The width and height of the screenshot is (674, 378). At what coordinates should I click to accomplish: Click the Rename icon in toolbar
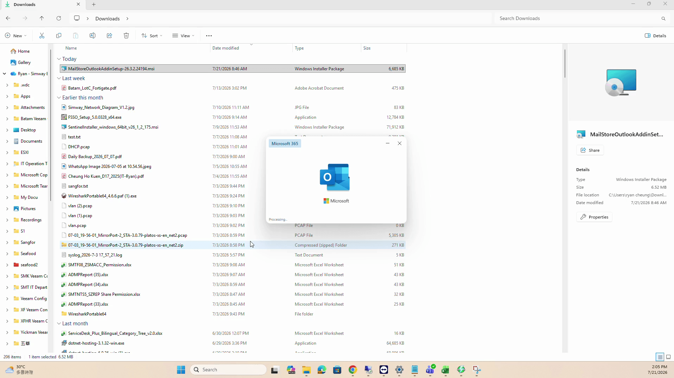[93, 35]
